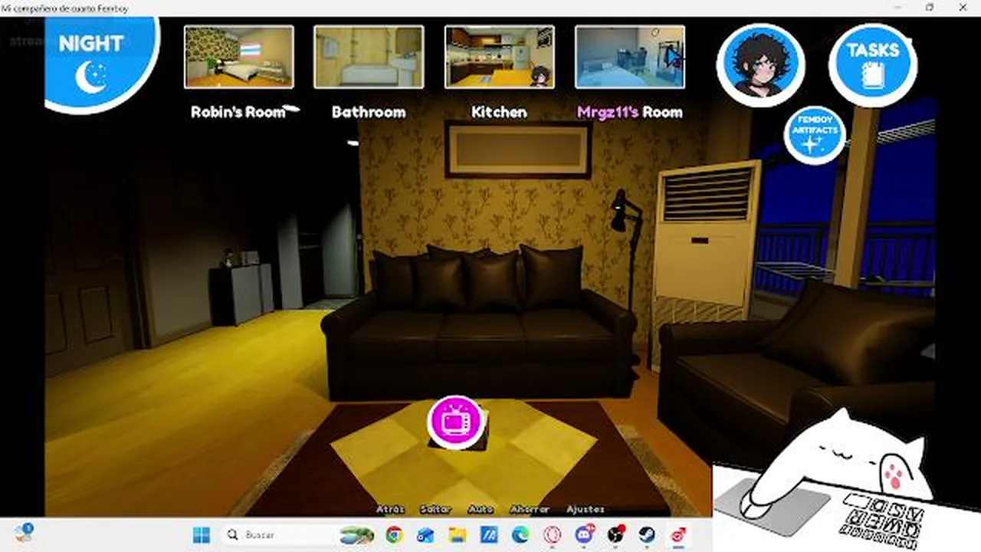Enable Auto advance mode
The height and width of the screenshot is (552, 981).
[481, 509]
